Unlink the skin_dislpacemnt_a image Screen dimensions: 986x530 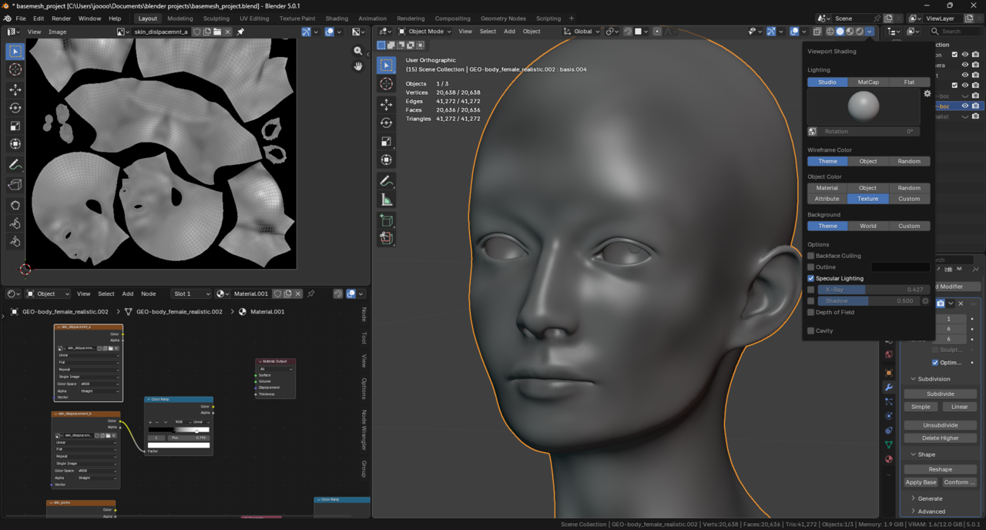click(x=229, y=32)
